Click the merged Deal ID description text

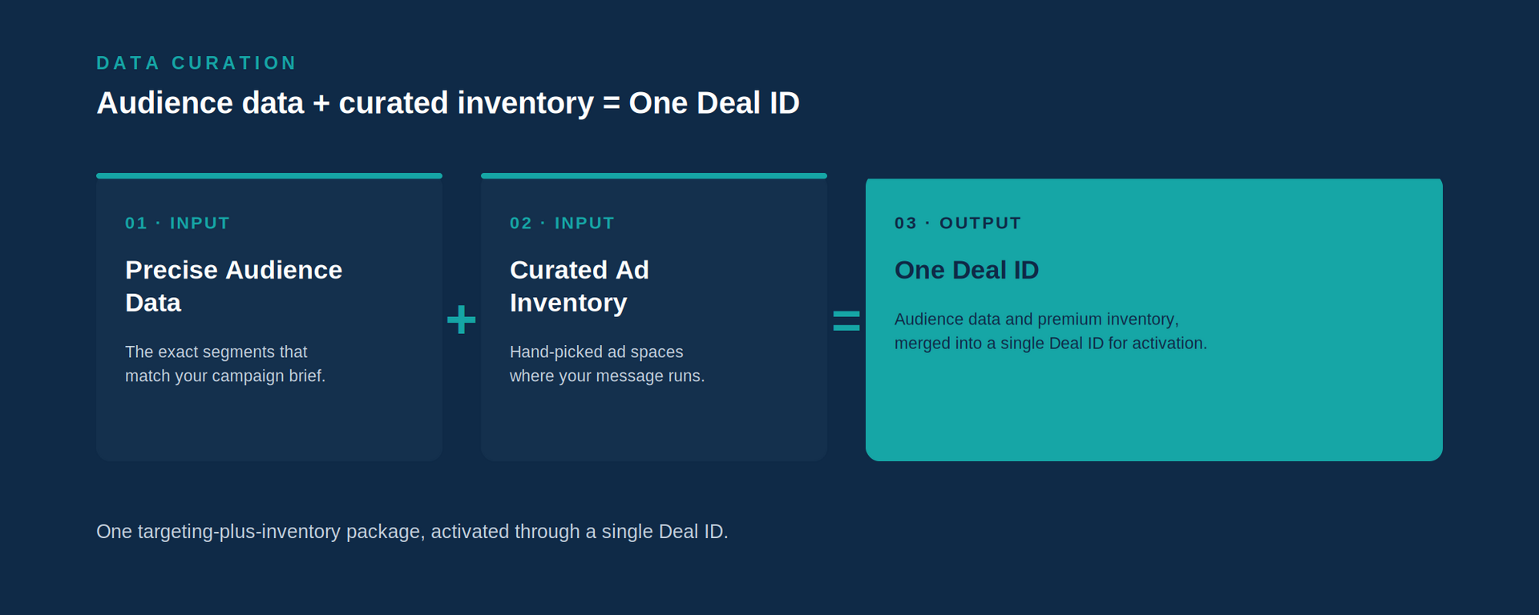(1051, 331)
